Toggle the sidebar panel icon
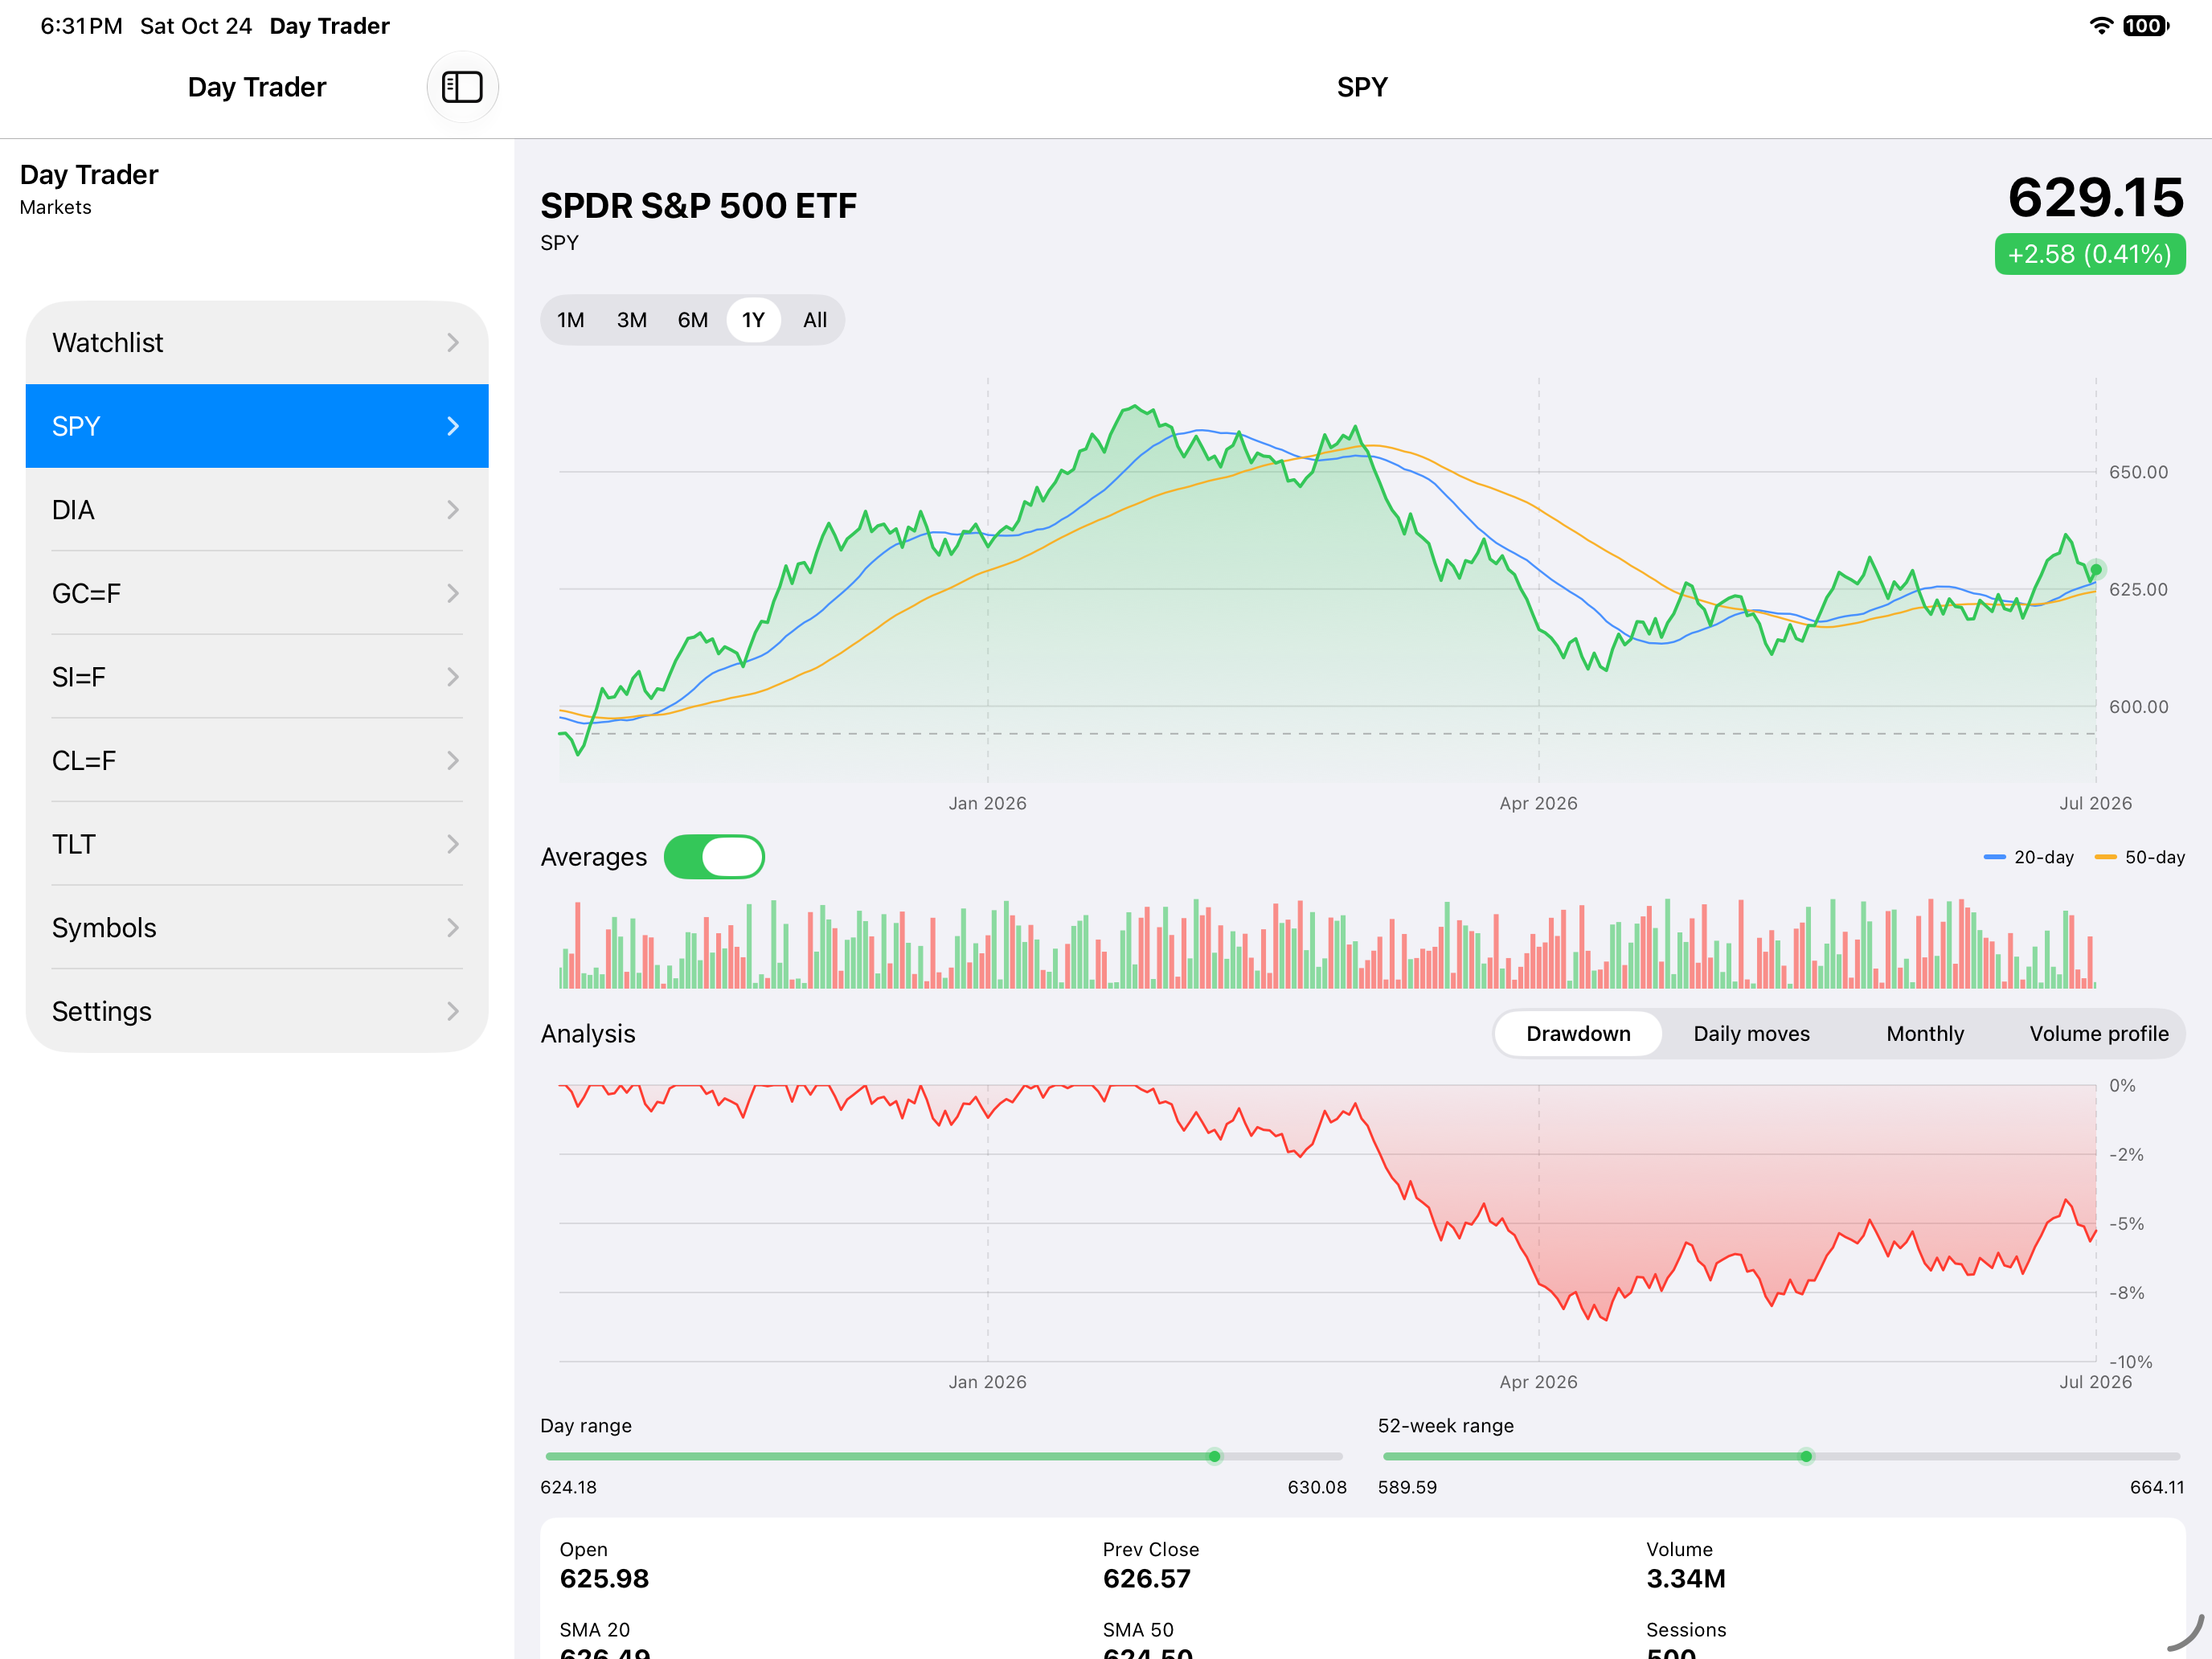The height and width of the screenshot is (1659, 2212). (462, 87)
